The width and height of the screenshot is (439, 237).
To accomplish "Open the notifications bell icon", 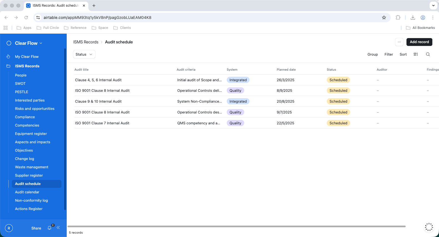I will click(x=49, y=228).
